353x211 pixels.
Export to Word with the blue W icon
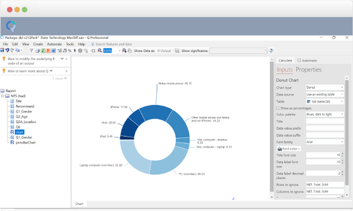53,50
